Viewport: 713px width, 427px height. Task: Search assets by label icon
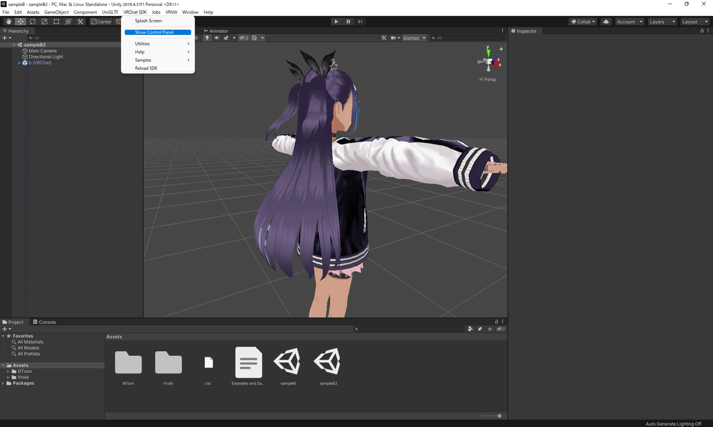click(480, 329)
